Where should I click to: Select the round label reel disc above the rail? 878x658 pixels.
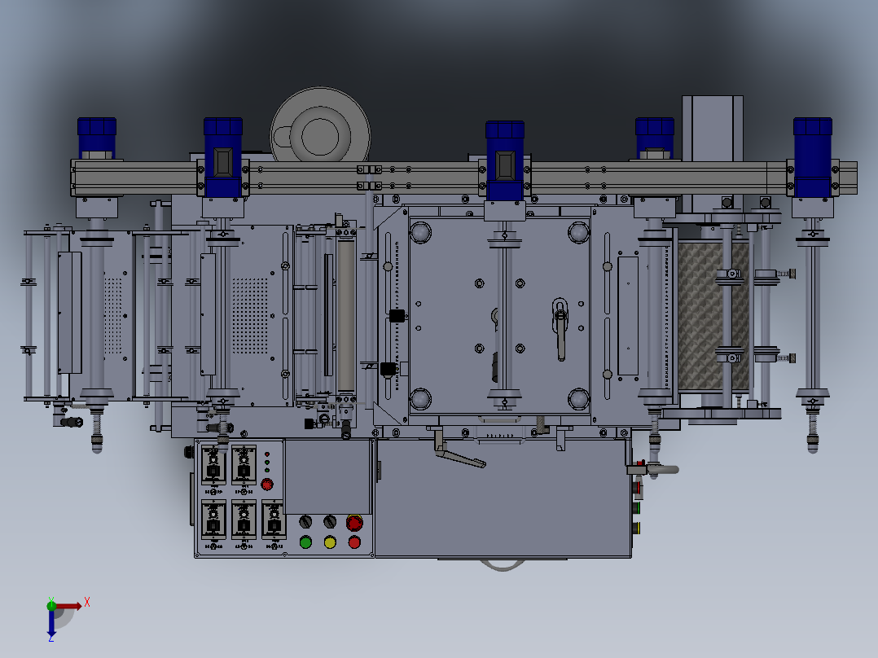click(320, 125)
